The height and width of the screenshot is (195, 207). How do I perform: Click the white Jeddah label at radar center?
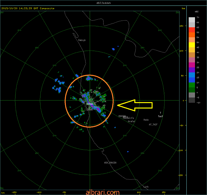tap(90, 104)
